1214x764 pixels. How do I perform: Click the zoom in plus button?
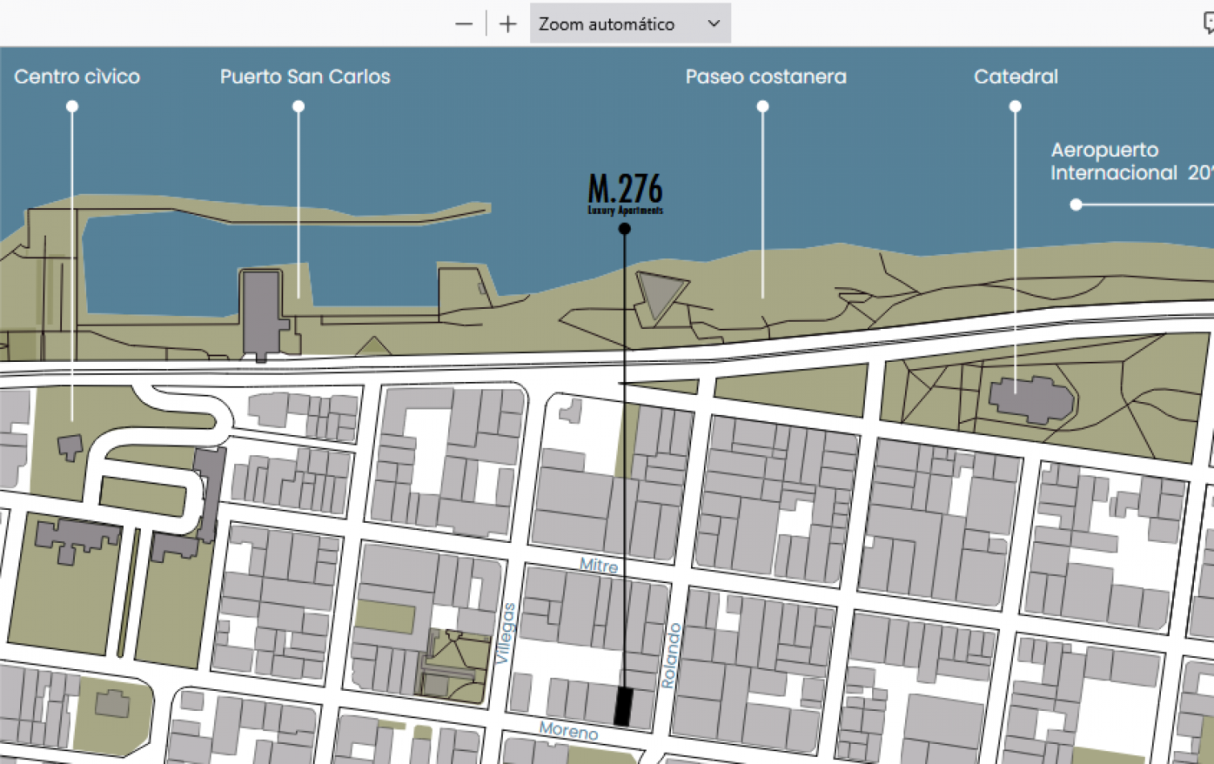click(x=508, y=24)
